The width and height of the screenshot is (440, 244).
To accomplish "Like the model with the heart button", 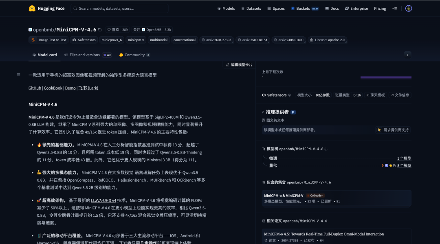I will point(114,30).
